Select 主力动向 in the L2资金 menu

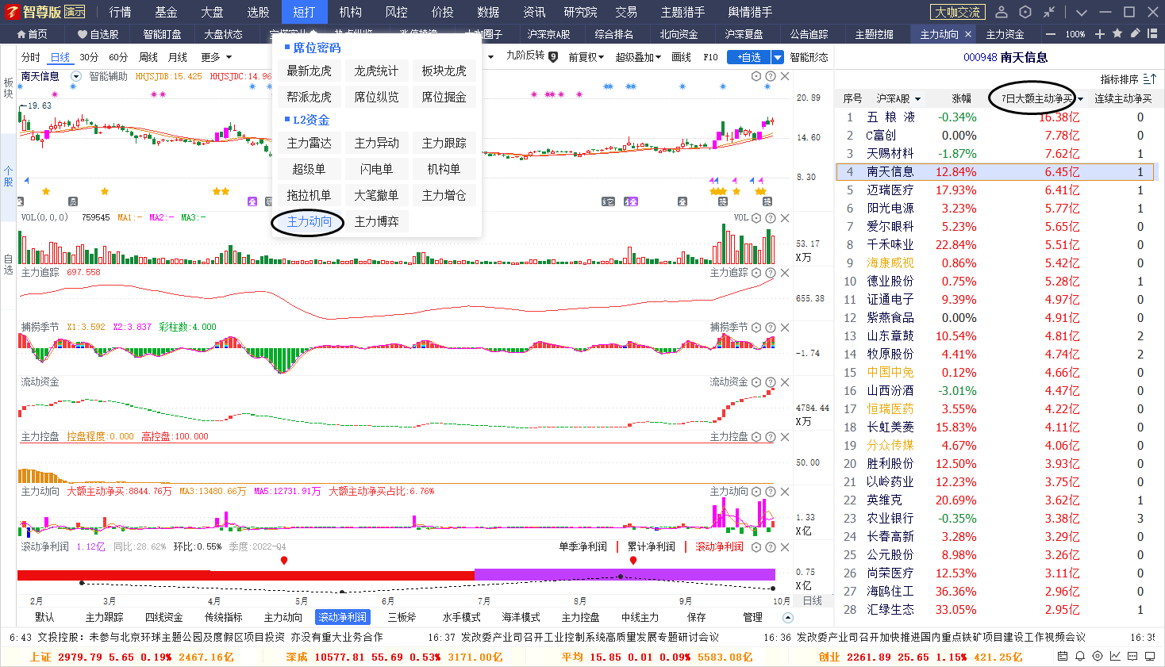tap(310, 221)
